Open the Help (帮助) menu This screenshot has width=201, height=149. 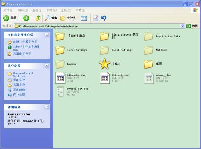point(81,10)
